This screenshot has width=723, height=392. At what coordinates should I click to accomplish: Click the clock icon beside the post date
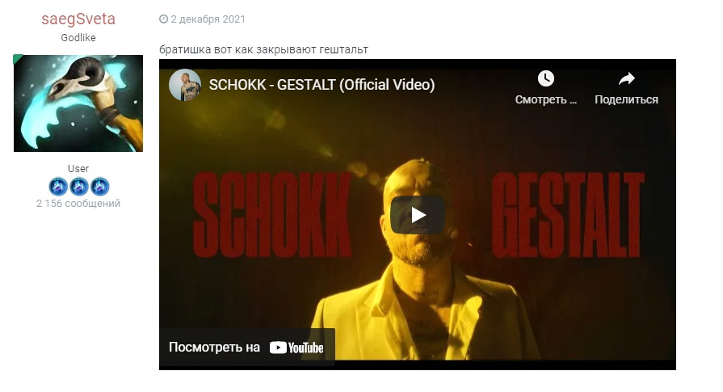163,19
